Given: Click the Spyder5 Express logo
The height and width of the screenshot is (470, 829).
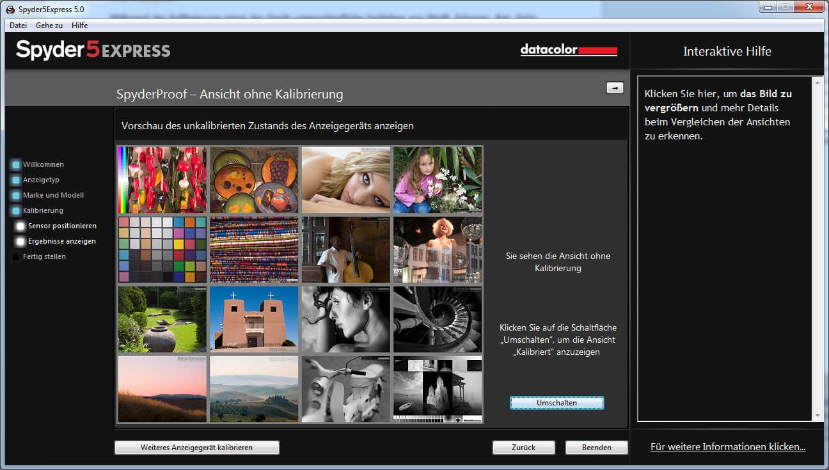Looking at the screenshot, I should tap(93, 50).
